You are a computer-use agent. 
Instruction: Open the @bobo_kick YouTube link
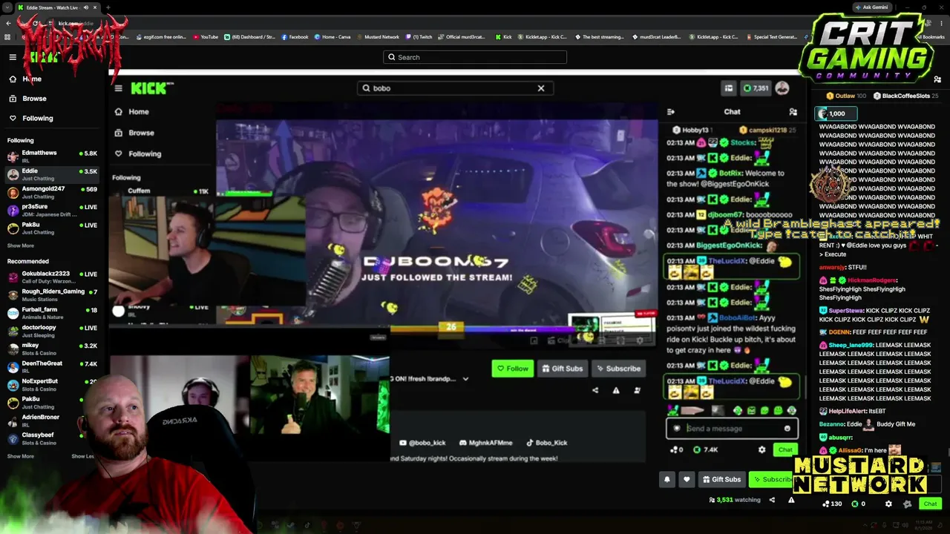(423, 443)
